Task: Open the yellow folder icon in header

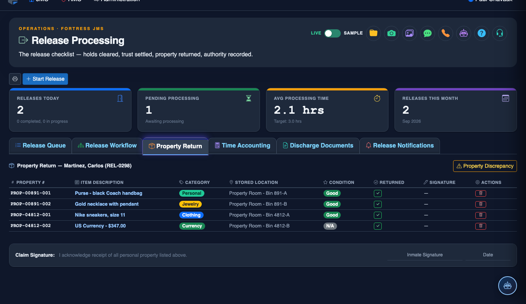Action: tap(373, 33)
